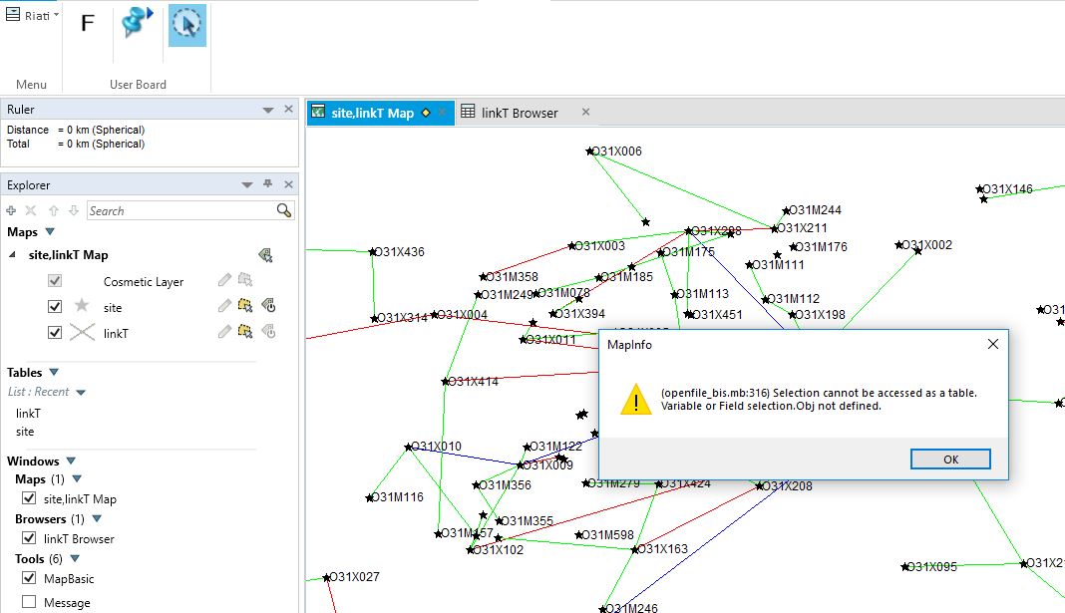
Task: Click the F tool icon
Action: (87, 23)
